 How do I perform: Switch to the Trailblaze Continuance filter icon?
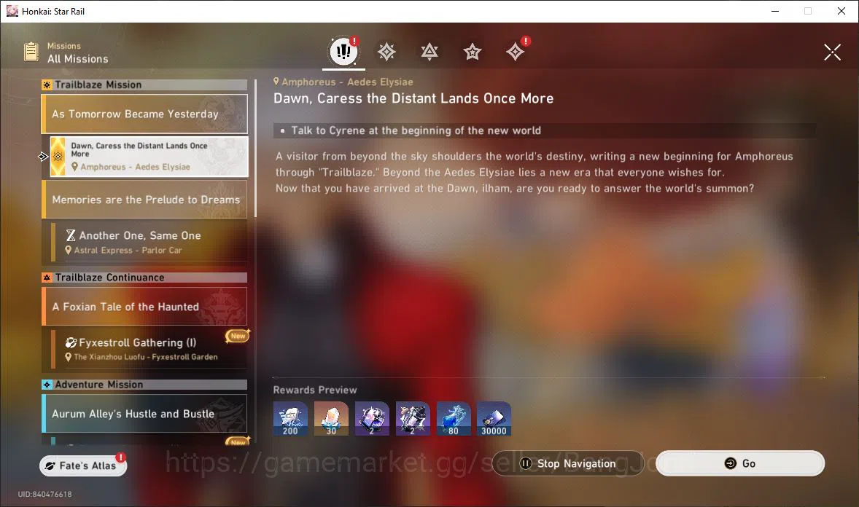tap(429, 52)
